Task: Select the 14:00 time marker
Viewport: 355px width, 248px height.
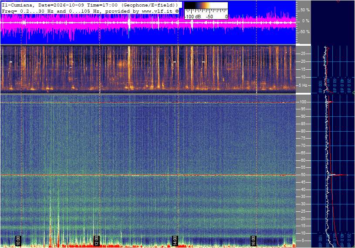Action: pos(175,241)
